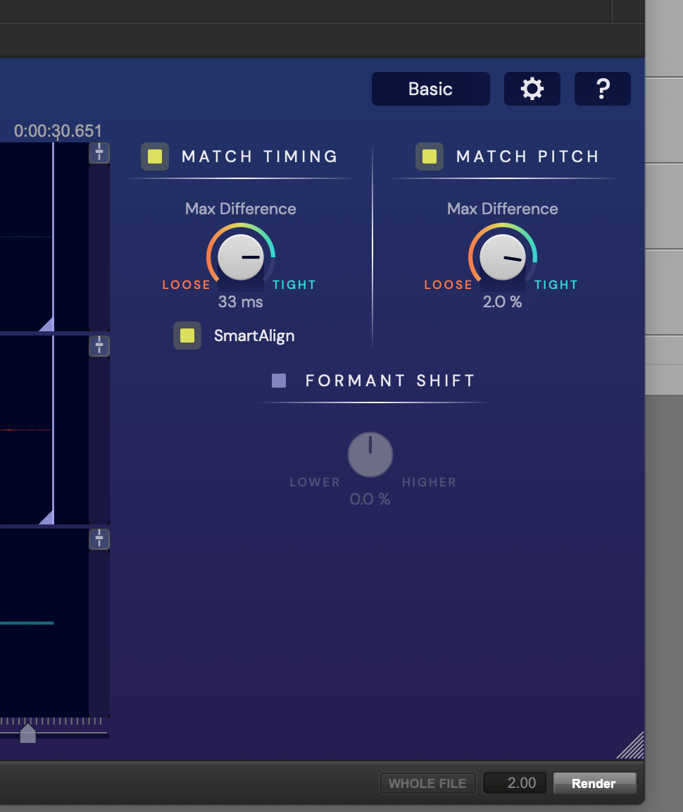Click the Match Timing Max Difference knob

pos(241,257)
